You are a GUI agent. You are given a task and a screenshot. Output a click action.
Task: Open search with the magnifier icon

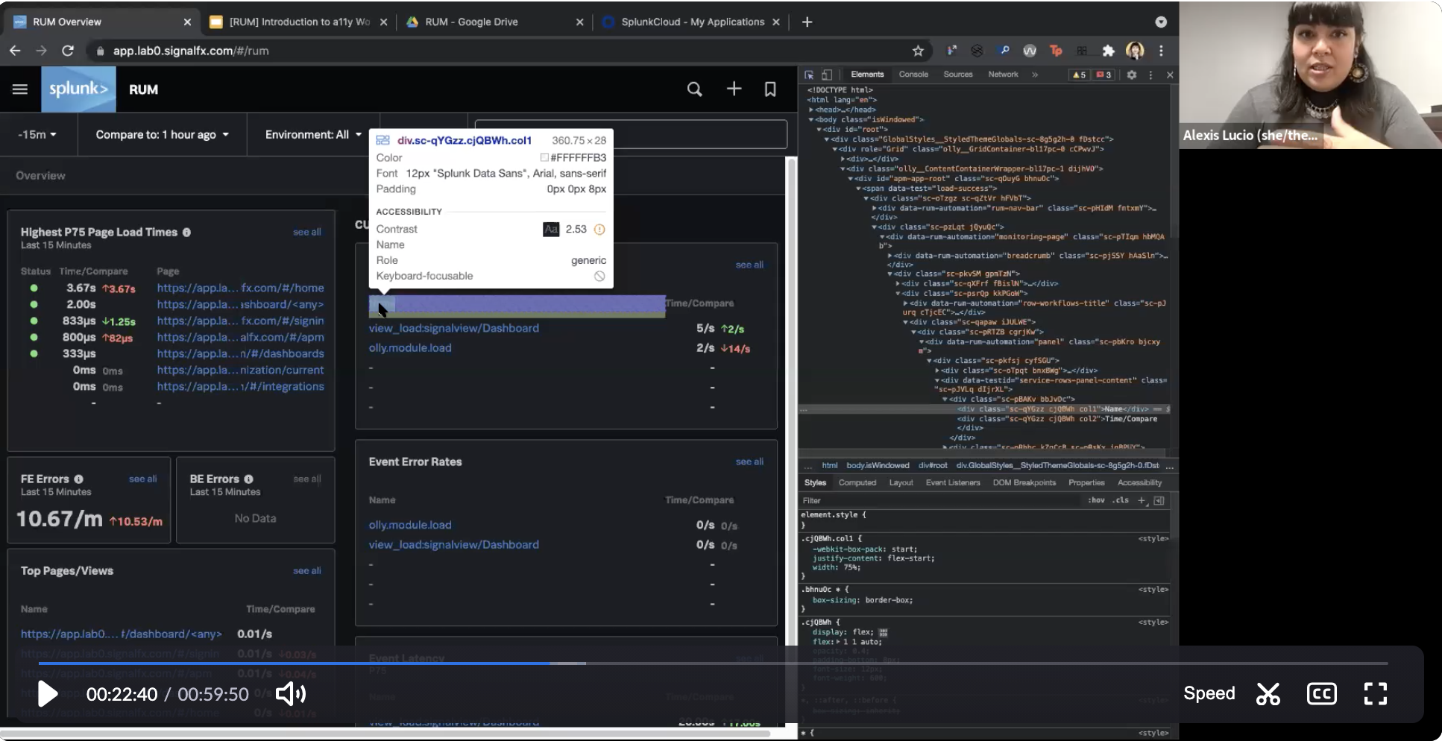[x=694, y=89]
